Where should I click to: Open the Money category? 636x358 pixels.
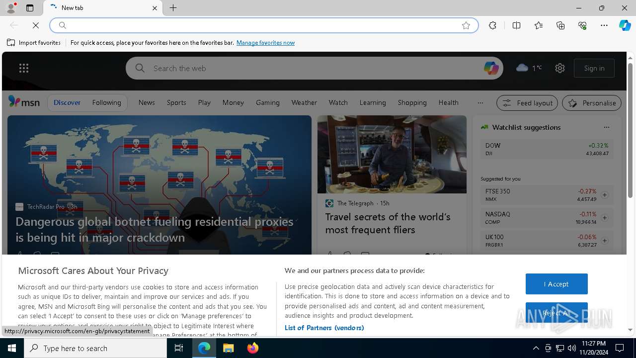[233, 102]
